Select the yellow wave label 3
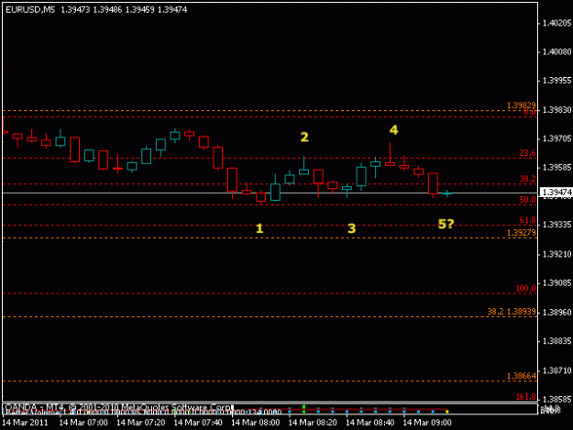The height and width of the screenshot is (430, 573). pos(351,228)
